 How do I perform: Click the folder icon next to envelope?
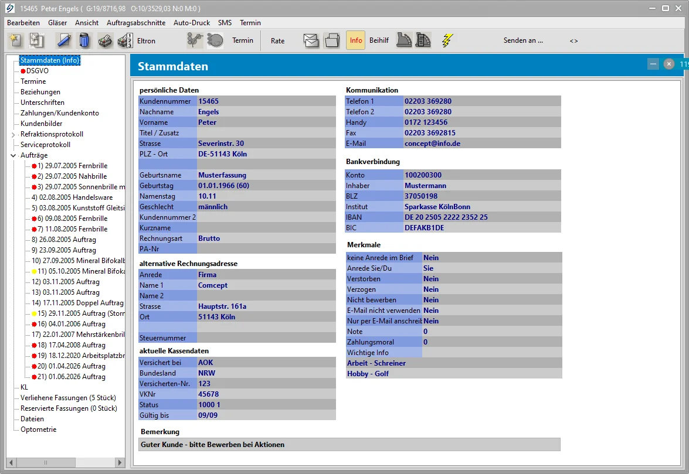(332, 41)
